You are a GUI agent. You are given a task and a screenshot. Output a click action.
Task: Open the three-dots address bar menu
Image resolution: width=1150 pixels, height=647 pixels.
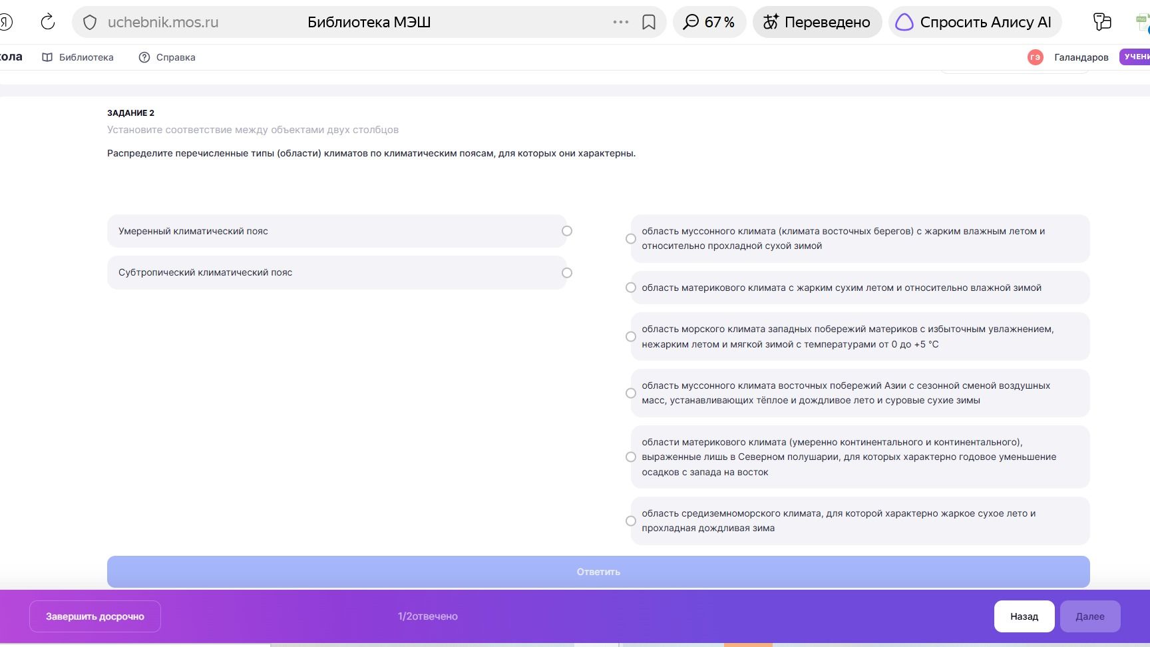tap(621, 22)
